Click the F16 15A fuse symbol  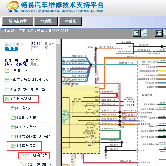click(90, 106)
